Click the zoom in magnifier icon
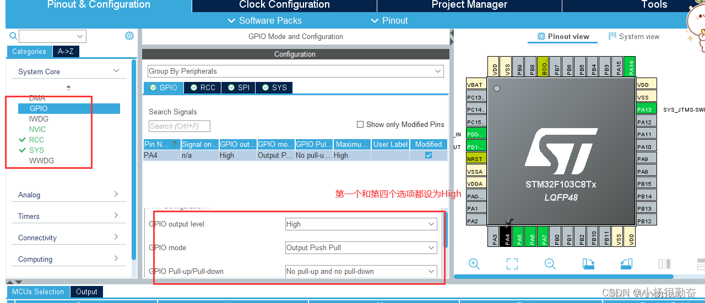This screenshot has width=705, height=303. pos(474,264)
